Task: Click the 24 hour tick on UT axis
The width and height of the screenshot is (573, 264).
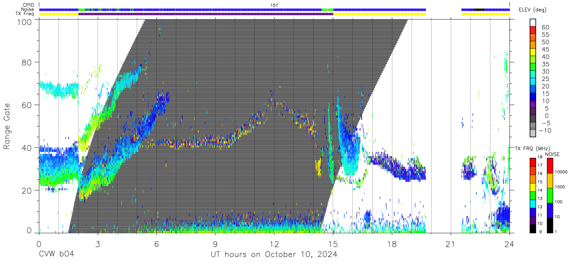Action: coord(510,244)
